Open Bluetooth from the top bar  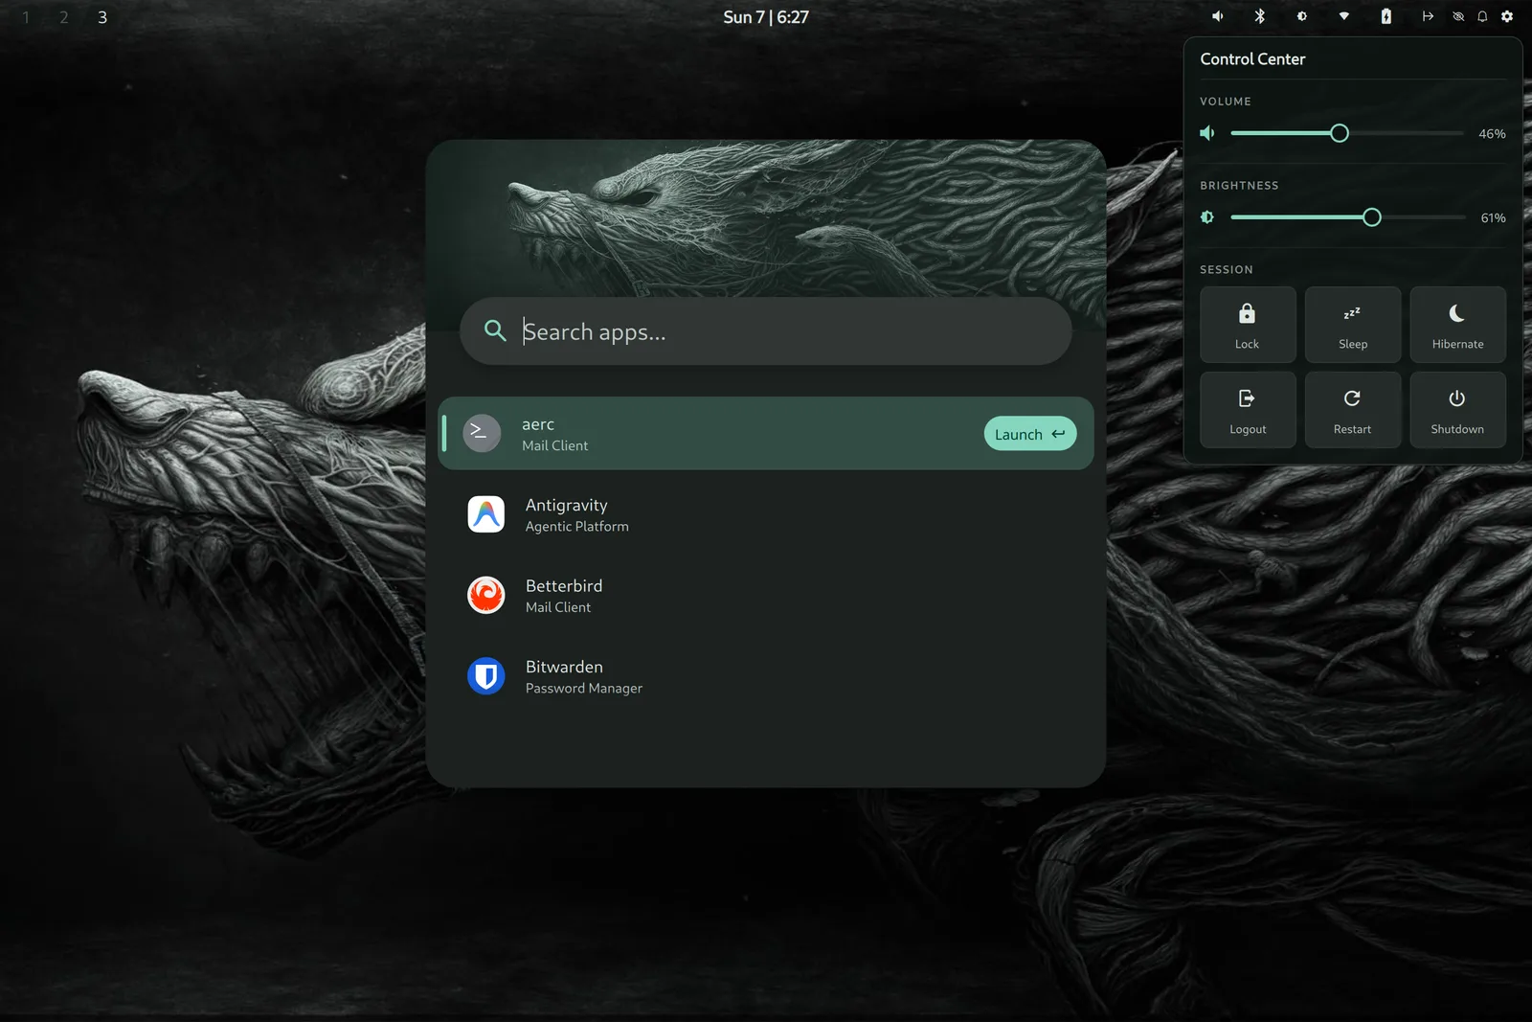click(x=1260, y=16)
